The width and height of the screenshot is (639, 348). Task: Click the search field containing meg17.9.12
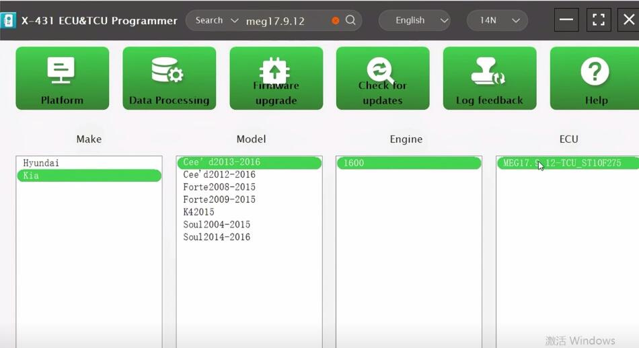click(286, 21)
